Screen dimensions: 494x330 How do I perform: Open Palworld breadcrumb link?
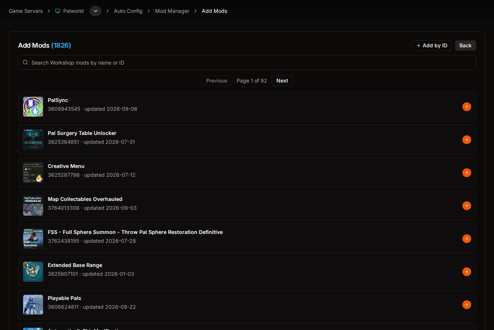pyautogui.click(x=74, y=11)
